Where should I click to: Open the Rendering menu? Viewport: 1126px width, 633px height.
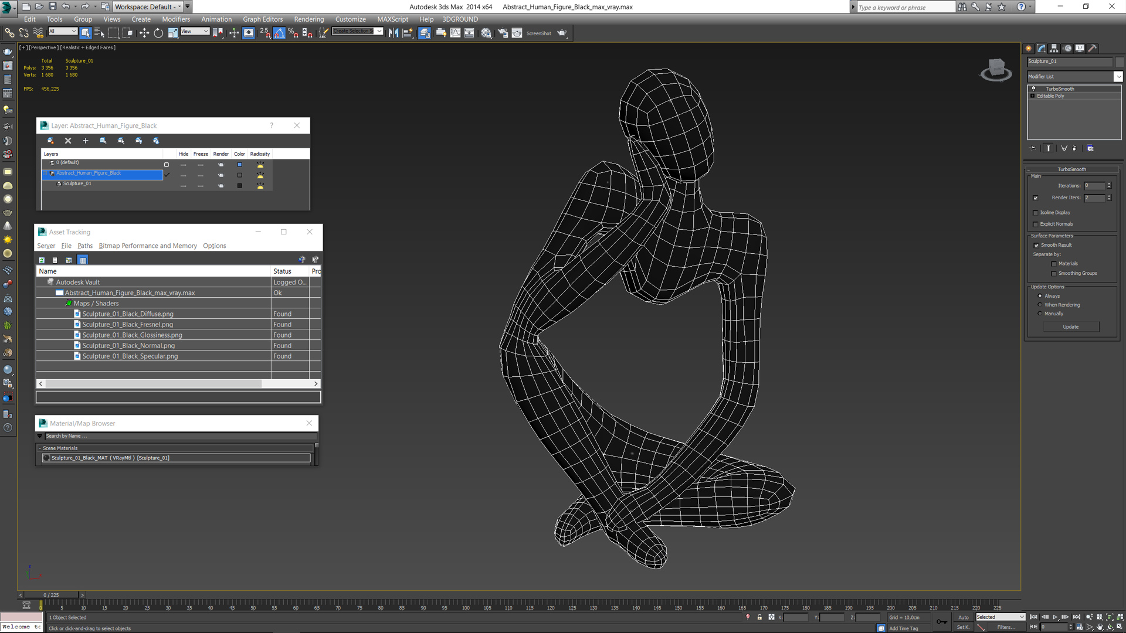(309, 19)
